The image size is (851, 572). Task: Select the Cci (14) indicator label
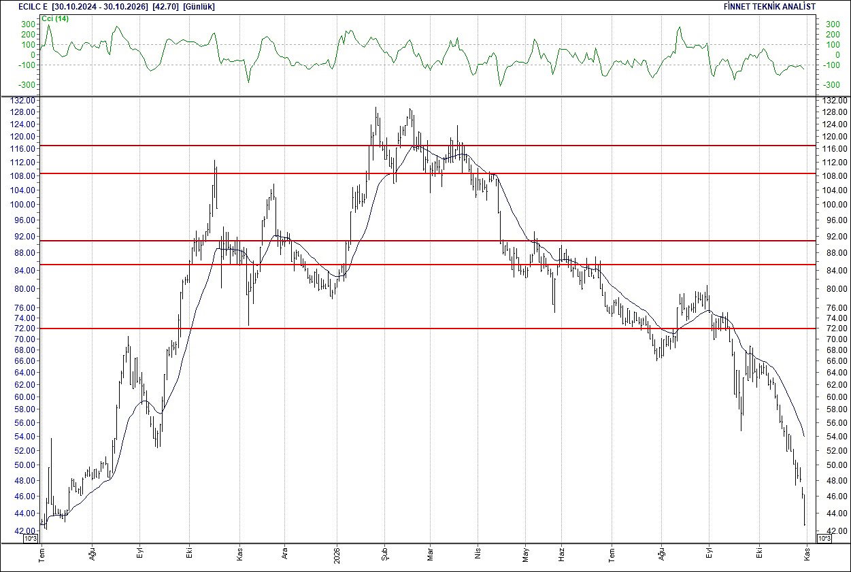(x=55, y=18)
